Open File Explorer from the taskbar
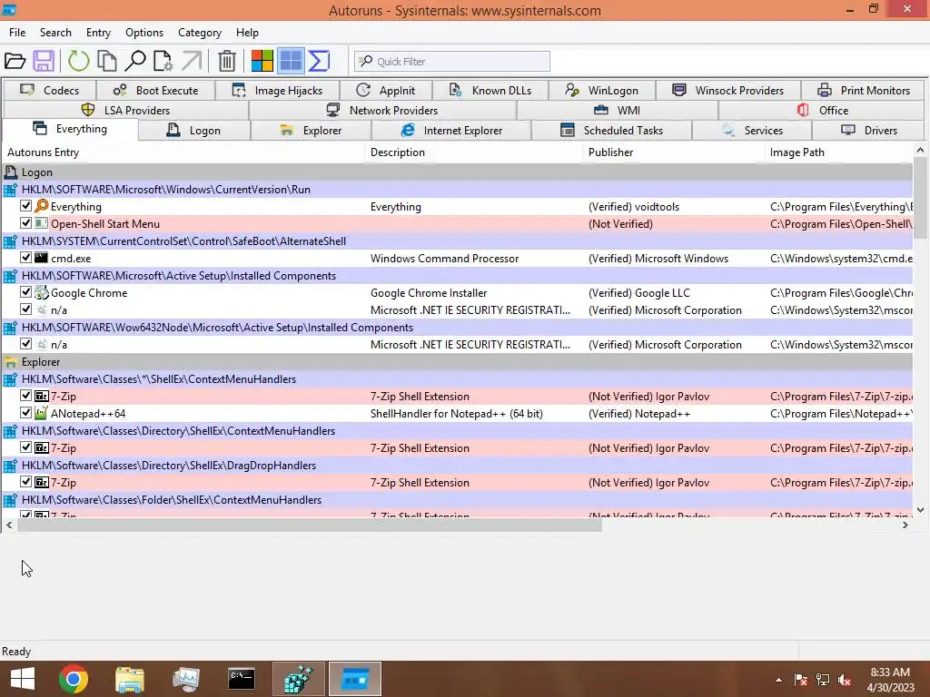This screenshot has height=697, width=930. (129, 679)
